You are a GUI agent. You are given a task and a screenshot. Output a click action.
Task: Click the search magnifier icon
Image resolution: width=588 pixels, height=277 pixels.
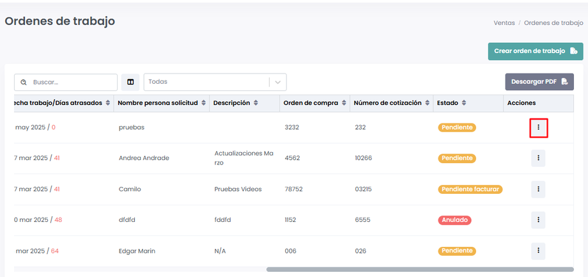[x=24, y=83]
